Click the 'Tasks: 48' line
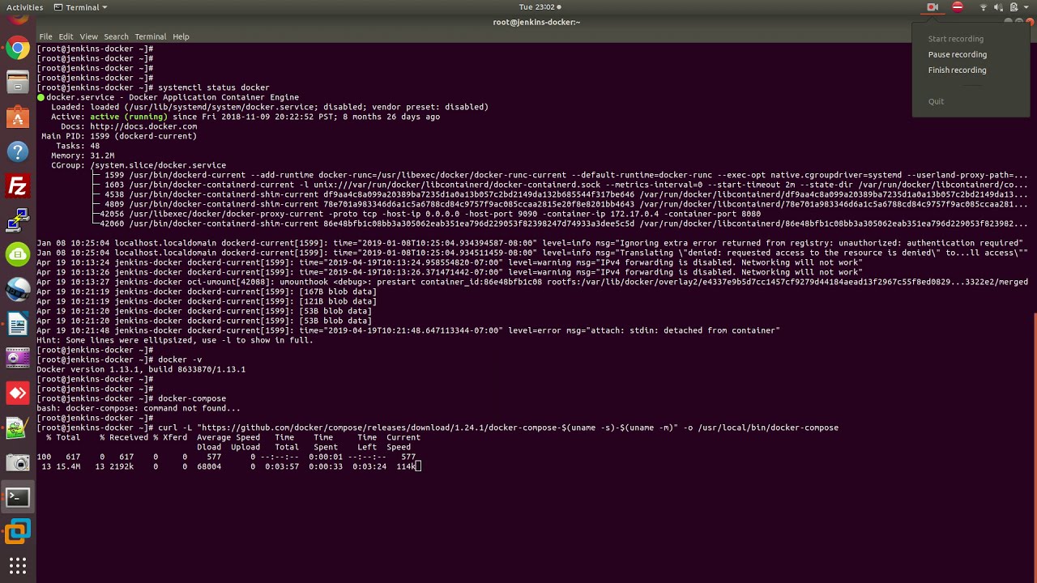This screenshot has width=1037, height=583. click(x=78, y=146)
